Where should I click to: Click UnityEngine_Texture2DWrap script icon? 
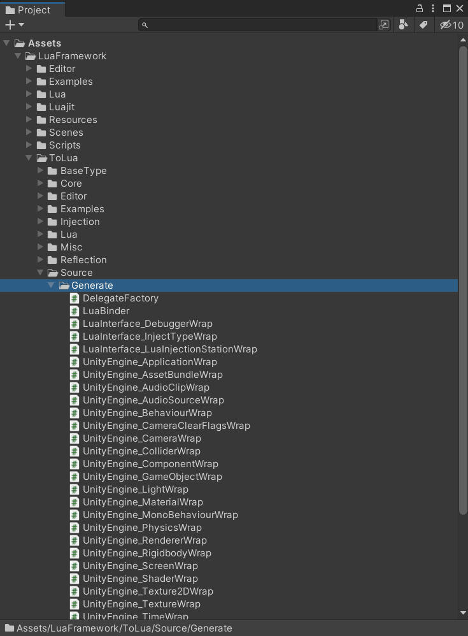[x=74, y=591]
